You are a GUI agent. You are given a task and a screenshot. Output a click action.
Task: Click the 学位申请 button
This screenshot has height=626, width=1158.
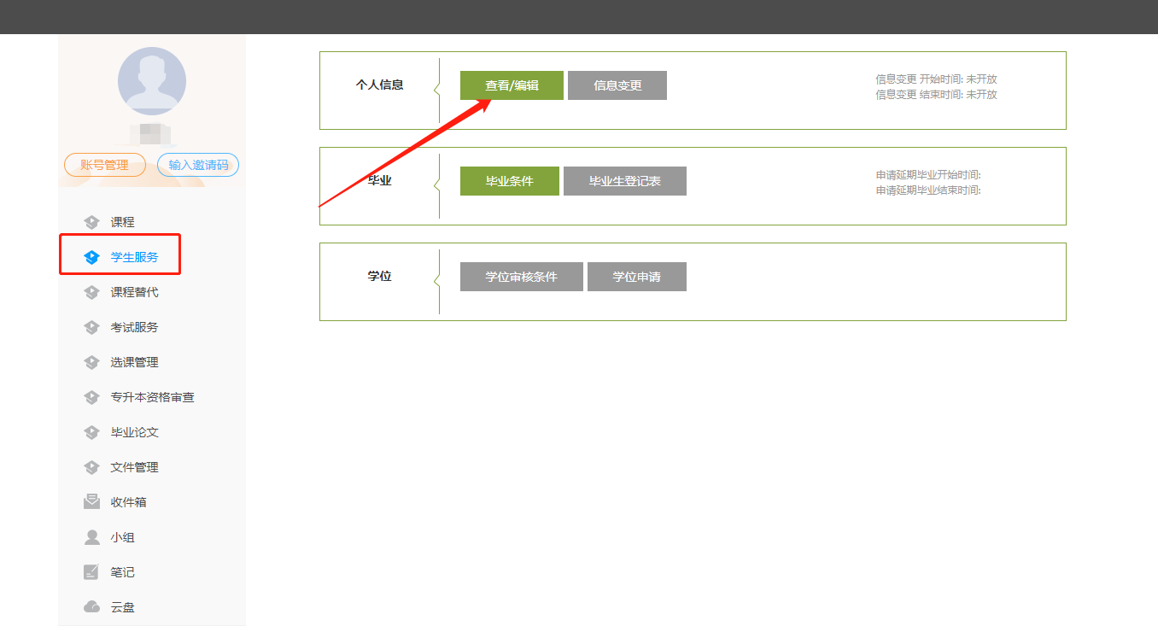coord(637,277)
